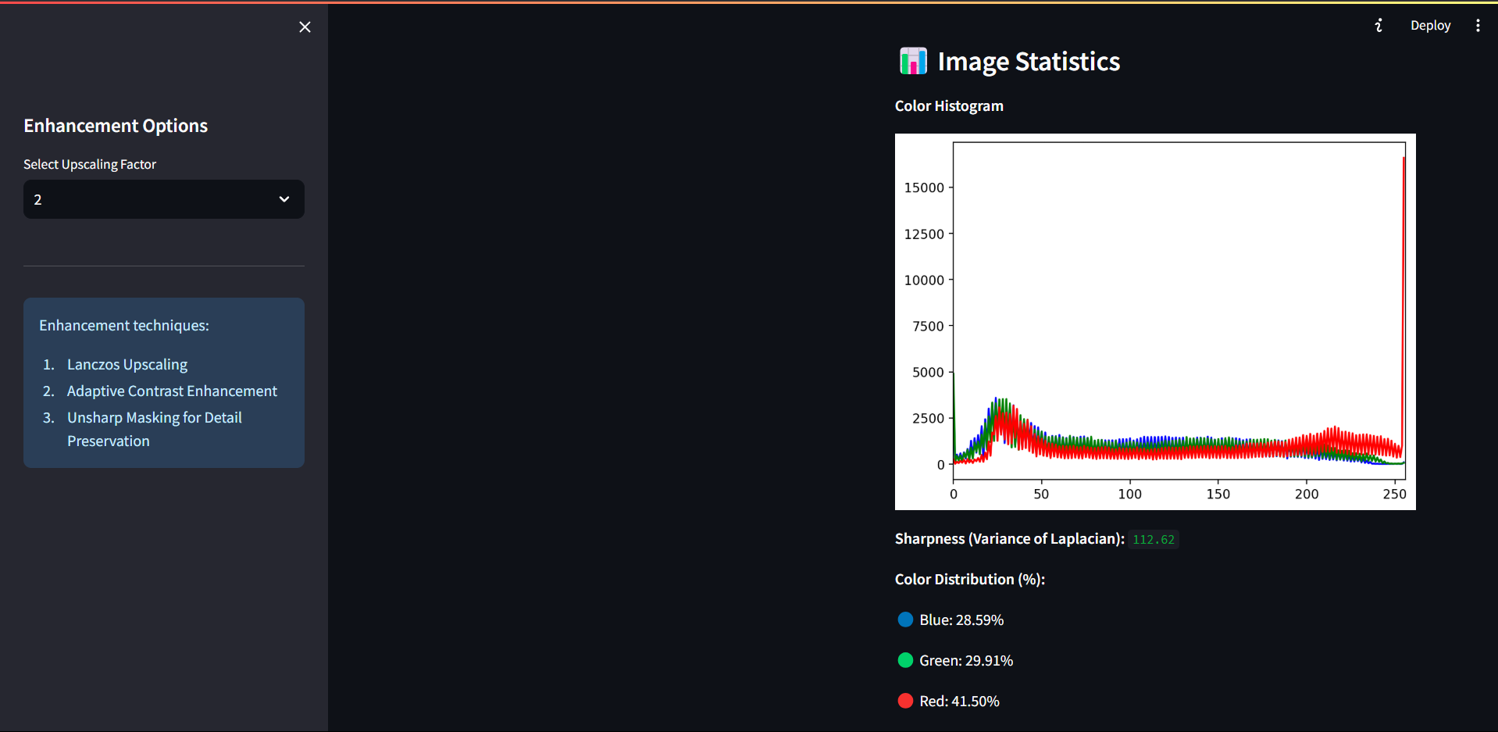Click the Color Distribution (%) label

coord(970,580)
